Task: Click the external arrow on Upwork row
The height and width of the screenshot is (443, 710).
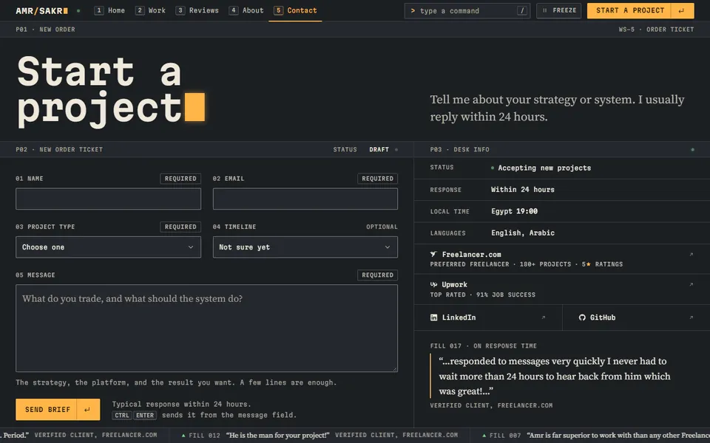Action: (x=691, y=284)
